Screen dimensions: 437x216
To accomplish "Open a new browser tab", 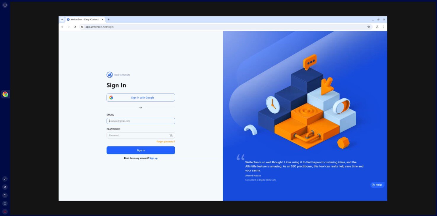I will click(x=109, y=20).
